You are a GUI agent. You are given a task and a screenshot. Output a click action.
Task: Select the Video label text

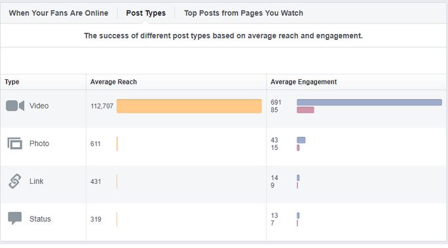(39, 106)
